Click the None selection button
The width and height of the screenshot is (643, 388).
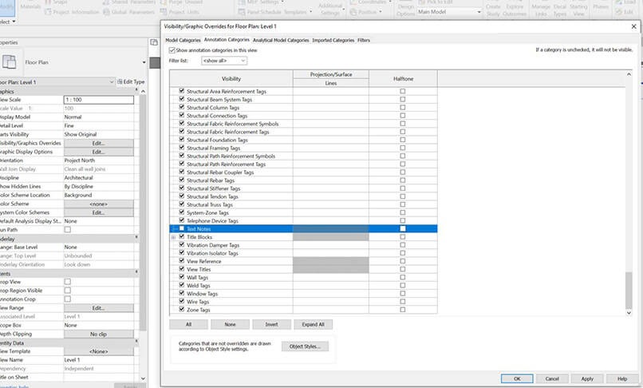[230, 324]
